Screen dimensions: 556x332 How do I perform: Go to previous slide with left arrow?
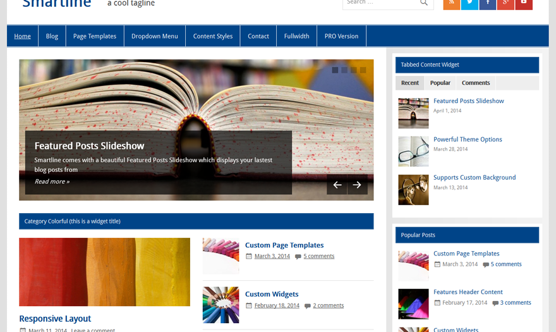click(x=337, y=185)
